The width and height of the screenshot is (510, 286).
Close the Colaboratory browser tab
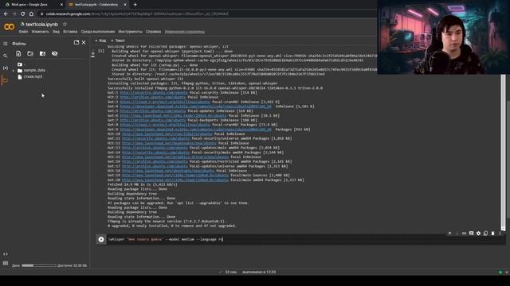(125, 5)
